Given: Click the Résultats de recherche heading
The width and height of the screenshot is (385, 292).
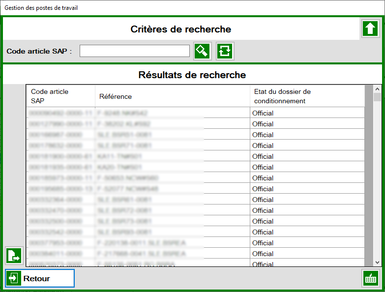Looking at the screenshot, I should coord(192,75).
